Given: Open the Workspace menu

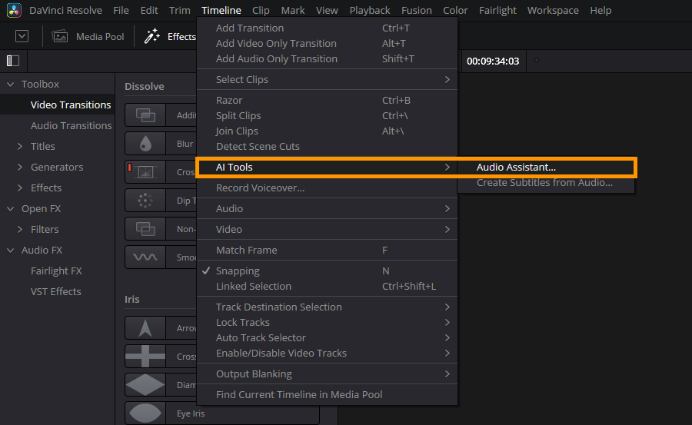Looking at the screenshot, I should 553,10.
